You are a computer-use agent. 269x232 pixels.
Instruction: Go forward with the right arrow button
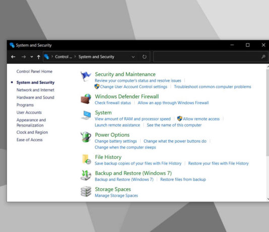coord(24,57)
